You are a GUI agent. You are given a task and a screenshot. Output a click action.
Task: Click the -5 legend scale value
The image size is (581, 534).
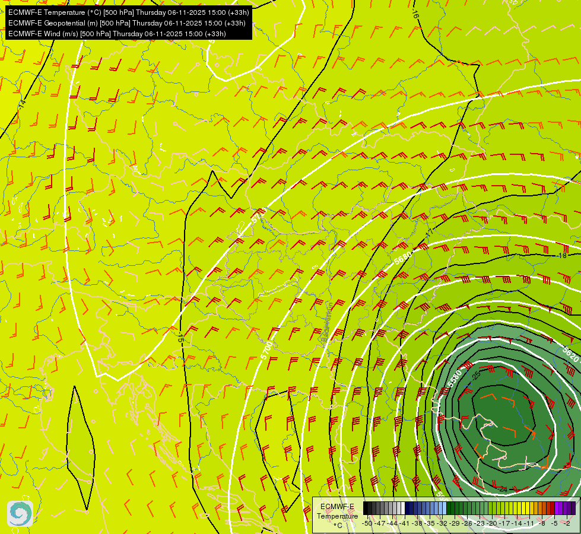(555, 523)
